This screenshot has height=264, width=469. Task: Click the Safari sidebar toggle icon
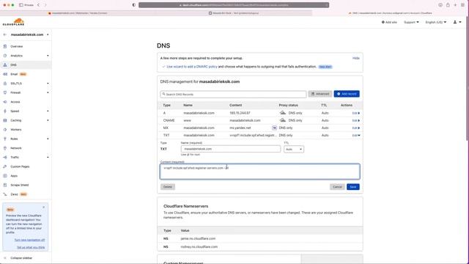click(x=21, y=5)
